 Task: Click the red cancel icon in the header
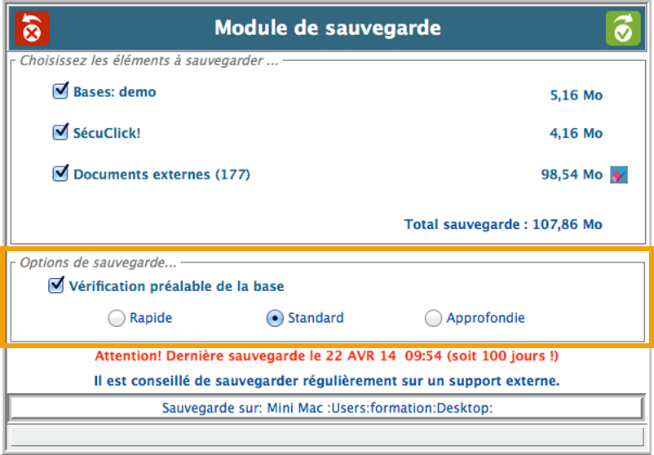pos(32,29)
